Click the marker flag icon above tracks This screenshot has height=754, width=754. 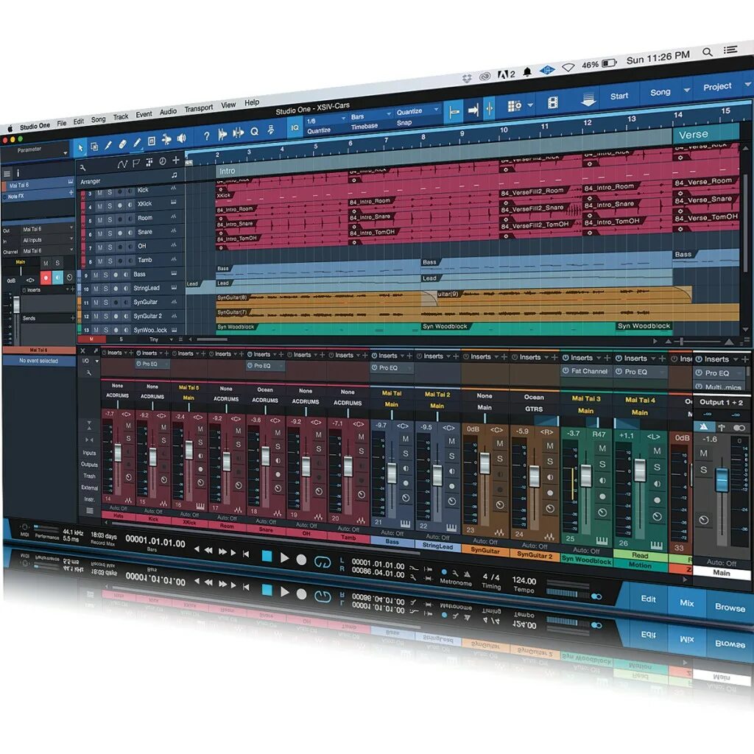[136, 163]
